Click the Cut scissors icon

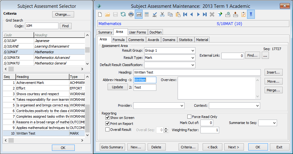click(x=162, y=14)
